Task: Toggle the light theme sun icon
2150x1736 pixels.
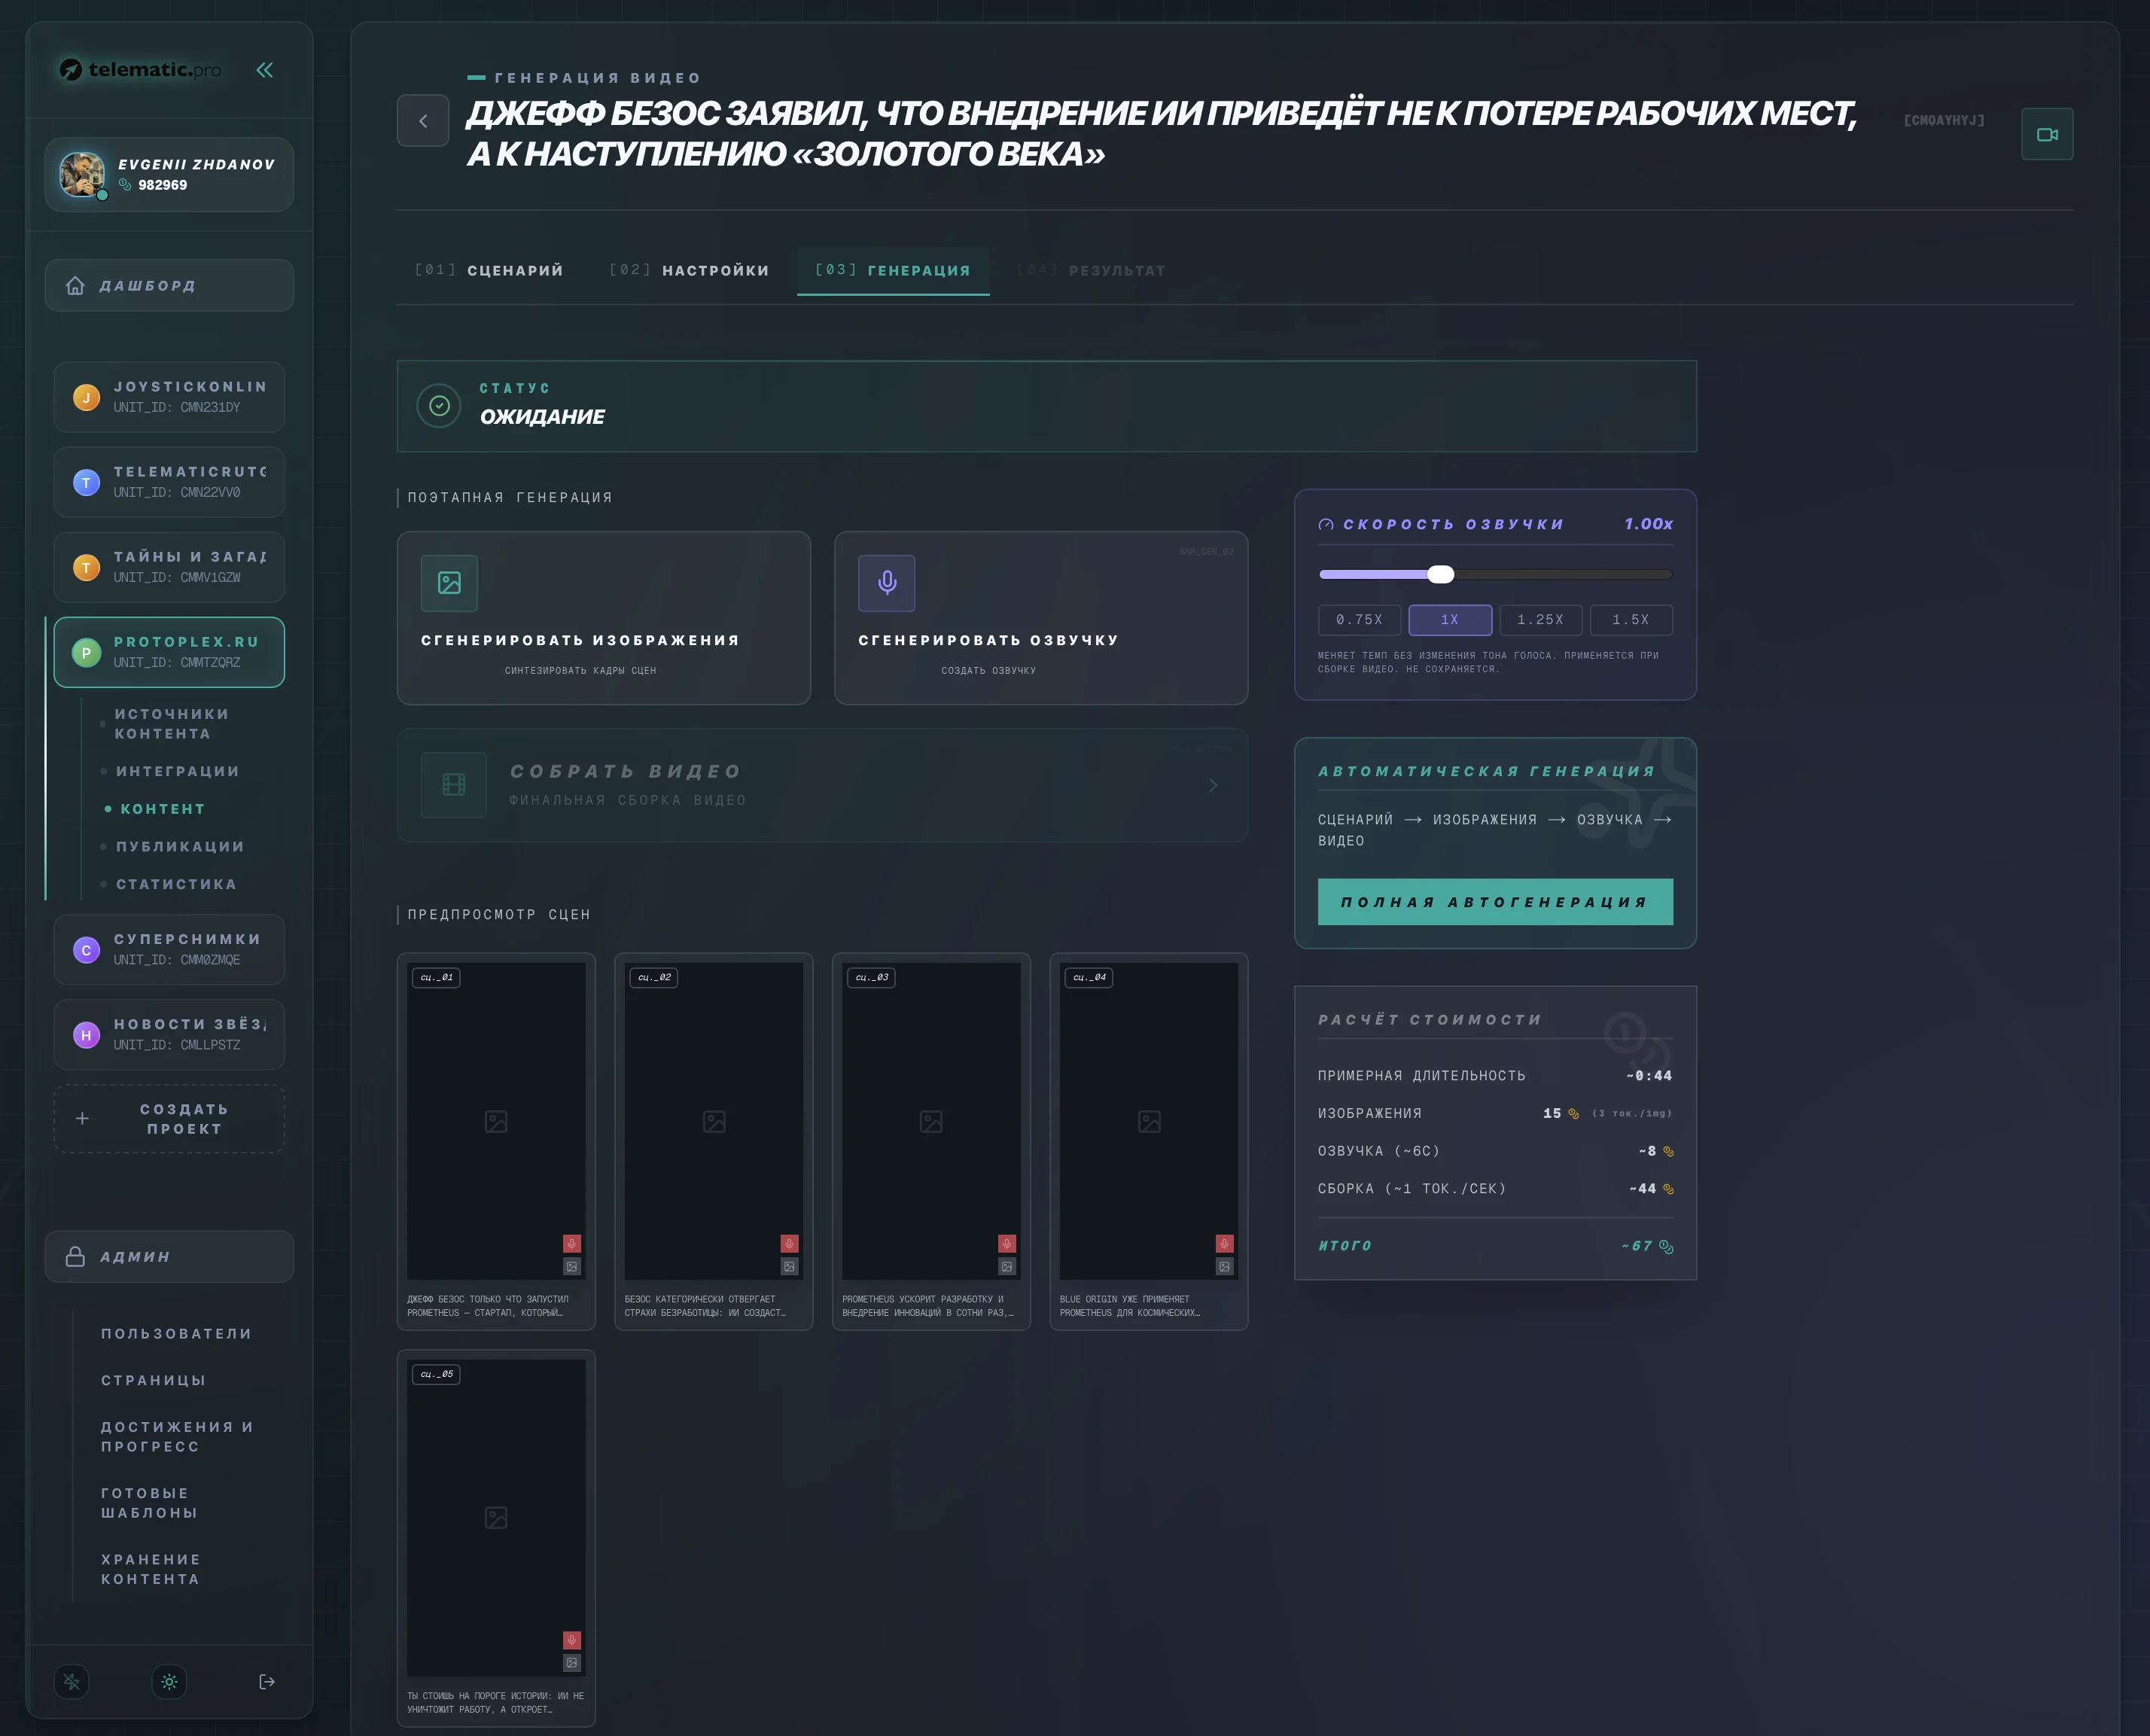Action: (x=169, y=1682)
